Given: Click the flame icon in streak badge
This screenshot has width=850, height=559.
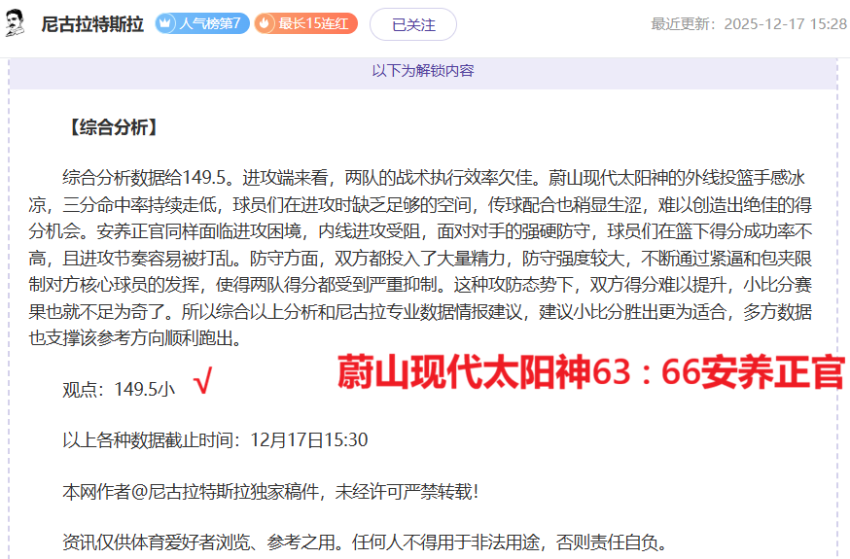Looking at the screenshot, I should (266, 24).
